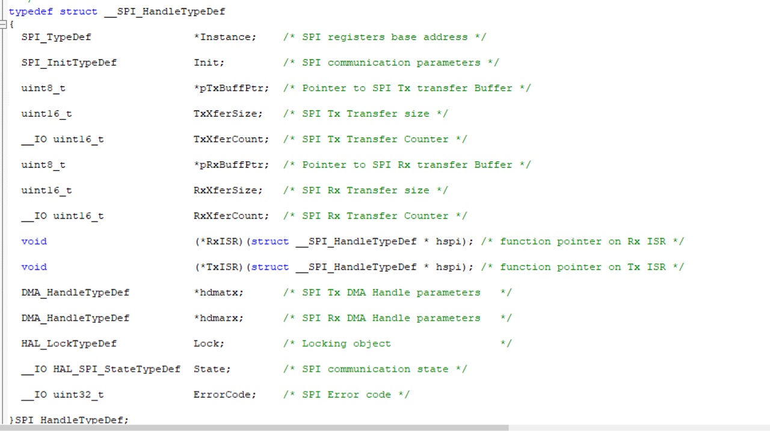Click the __IO uint32_t type
This screenshot has width=770, height=431.
tap(62, 395)
